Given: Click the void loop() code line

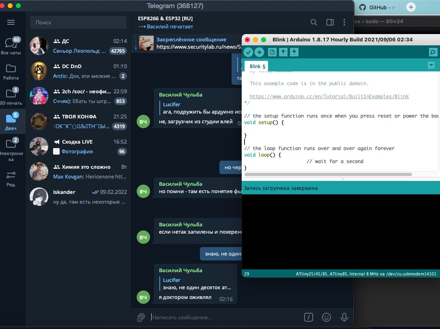Looking at the screenshot, I should pos(263,155).
